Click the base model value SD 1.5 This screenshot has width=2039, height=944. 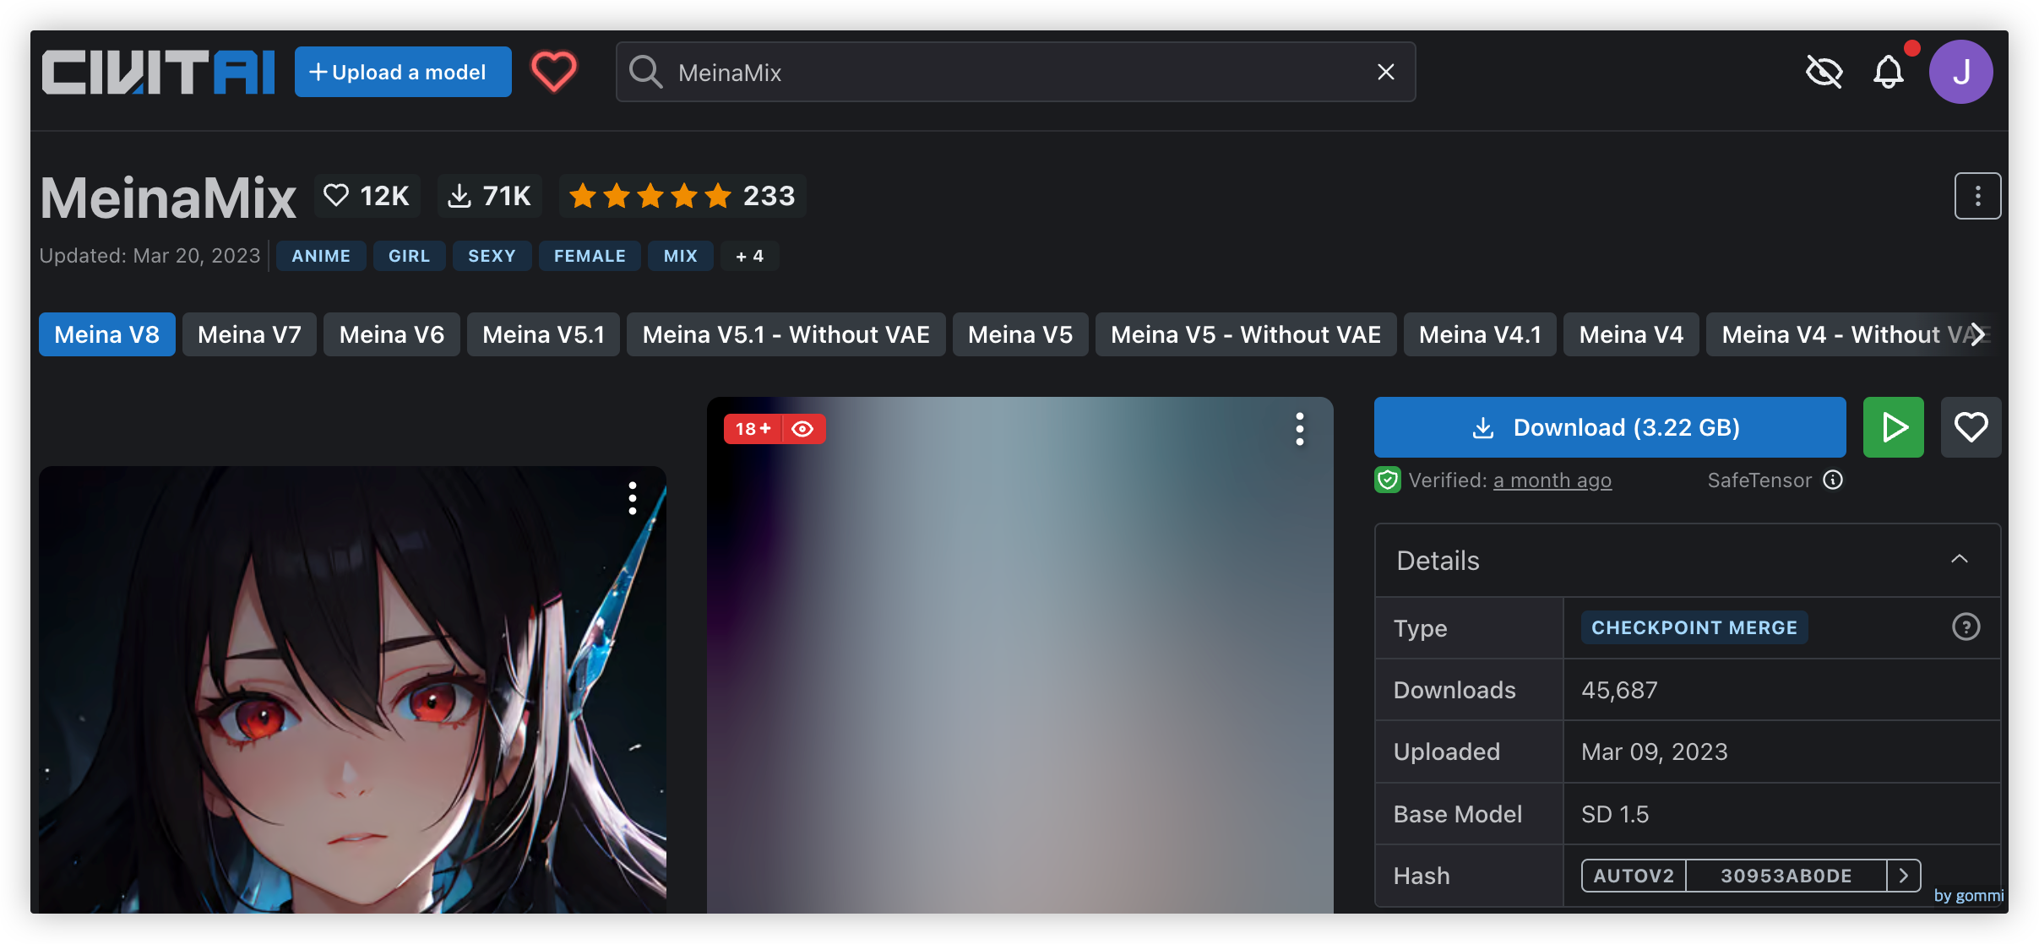point(1614,814)
